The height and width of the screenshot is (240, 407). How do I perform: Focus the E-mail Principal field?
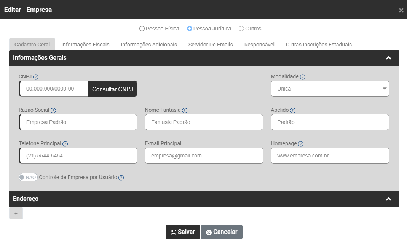point(204,156)
